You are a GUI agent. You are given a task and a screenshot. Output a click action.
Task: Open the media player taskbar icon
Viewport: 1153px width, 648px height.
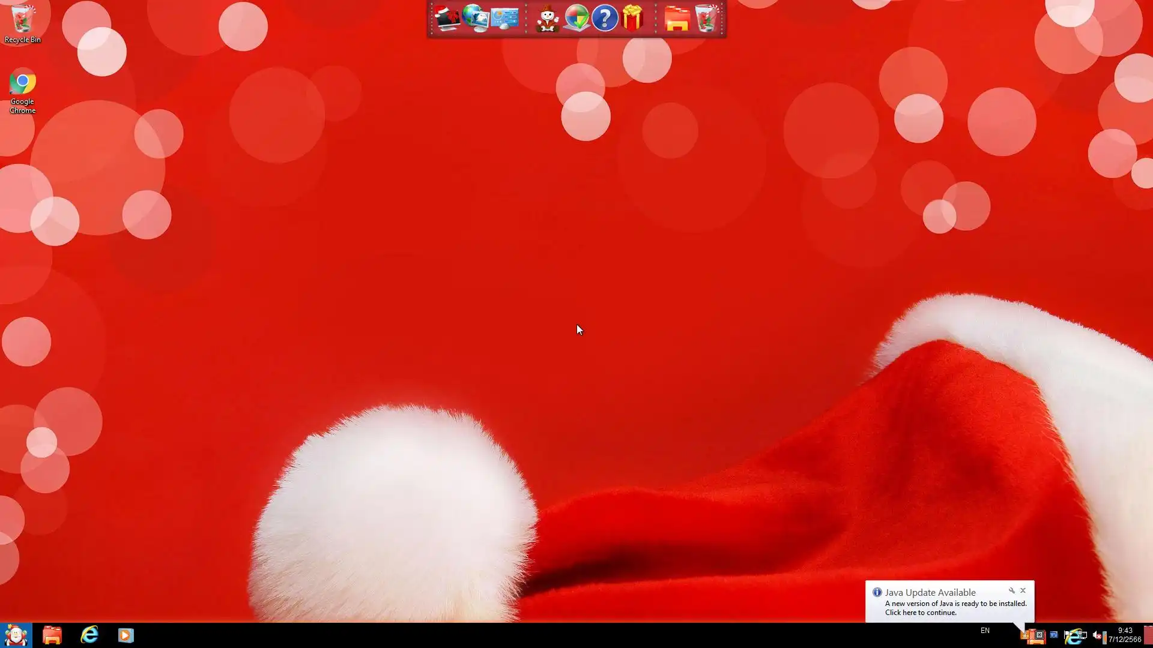pos(126,635)
